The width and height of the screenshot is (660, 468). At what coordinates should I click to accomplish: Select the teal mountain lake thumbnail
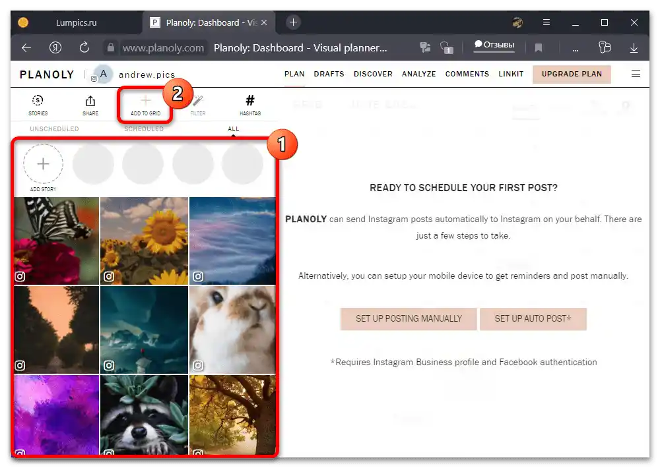145,330
